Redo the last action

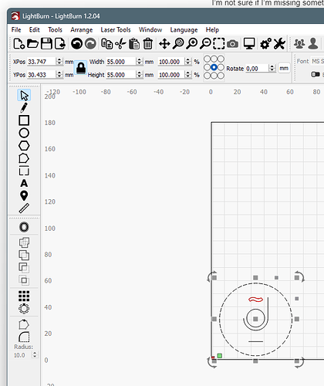point(90,43)
